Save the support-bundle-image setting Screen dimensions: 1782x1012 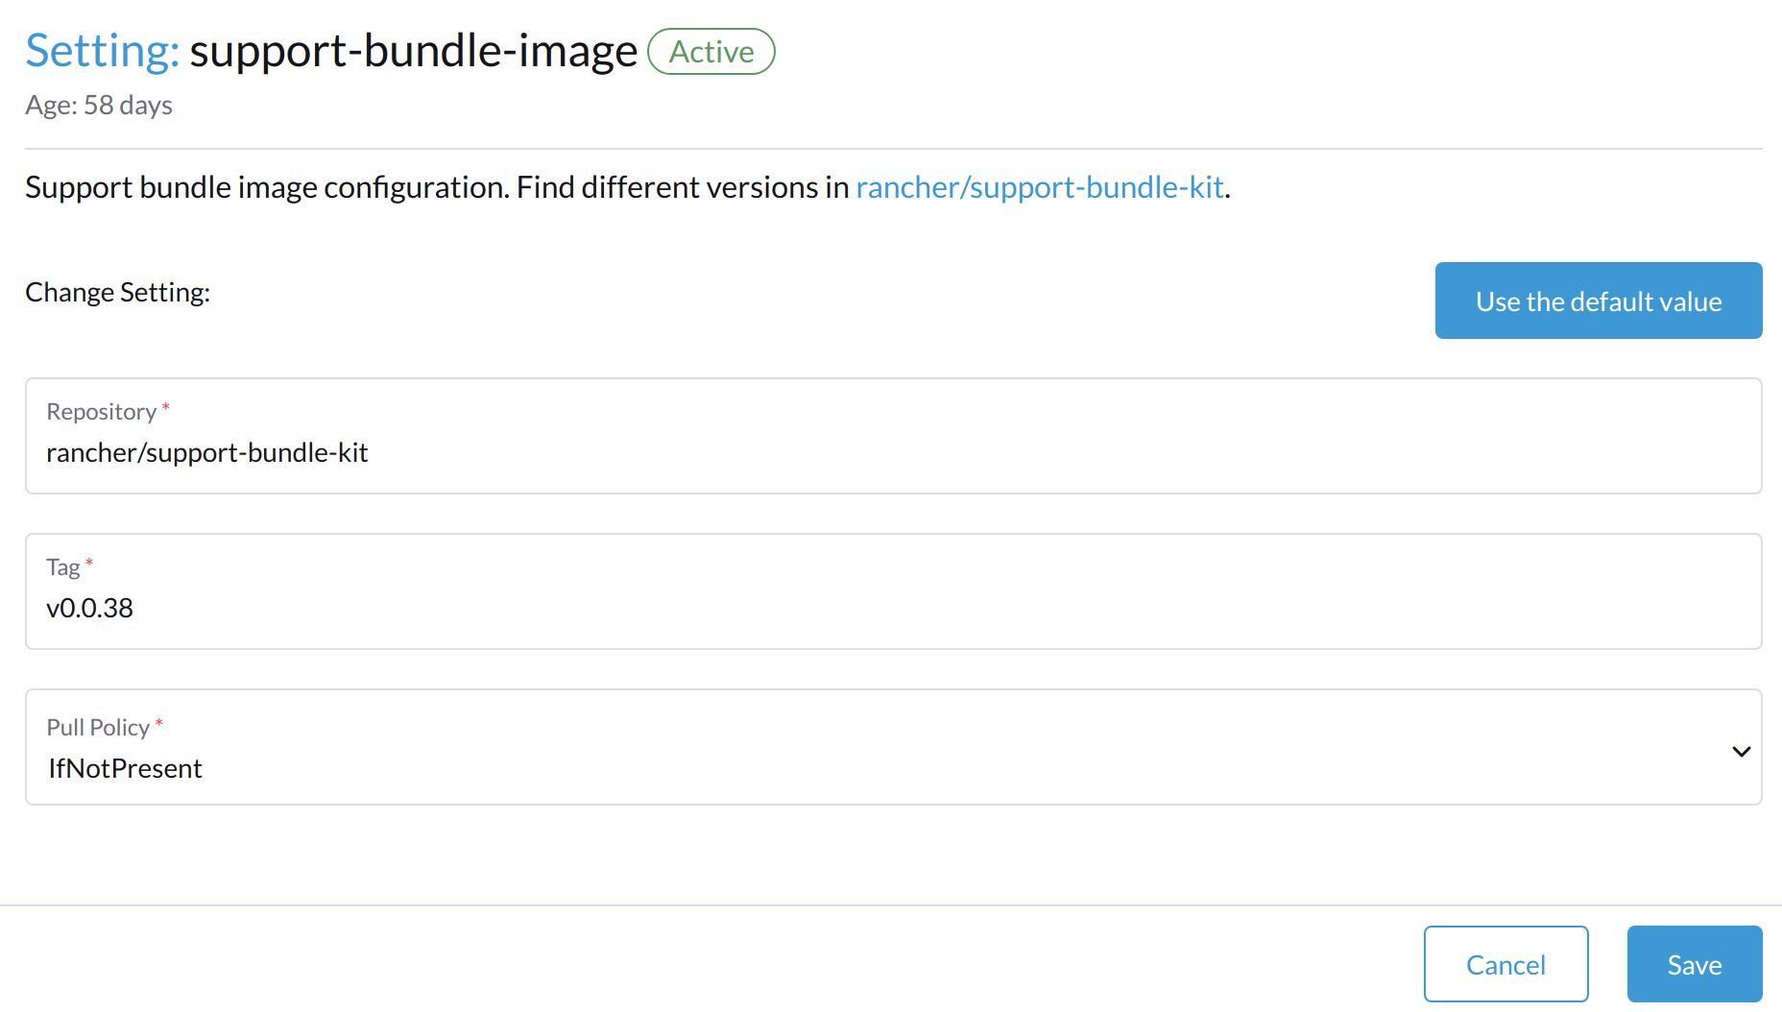click(x=1694, y=963)
